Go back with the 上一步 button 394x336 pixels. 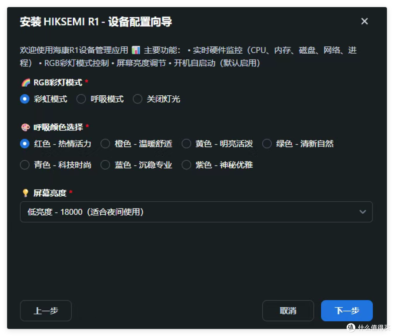[46, 310]
